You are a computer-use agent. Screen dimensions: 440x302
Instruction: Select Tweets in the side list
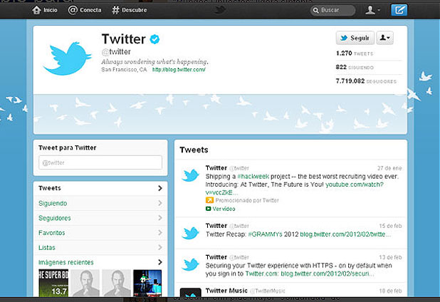pyautogui.click(x=100, y=188)
